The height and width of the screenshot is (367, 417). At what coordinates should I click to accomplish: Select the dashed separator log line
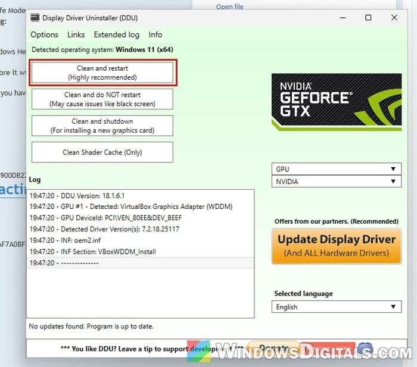pos(141,263)
